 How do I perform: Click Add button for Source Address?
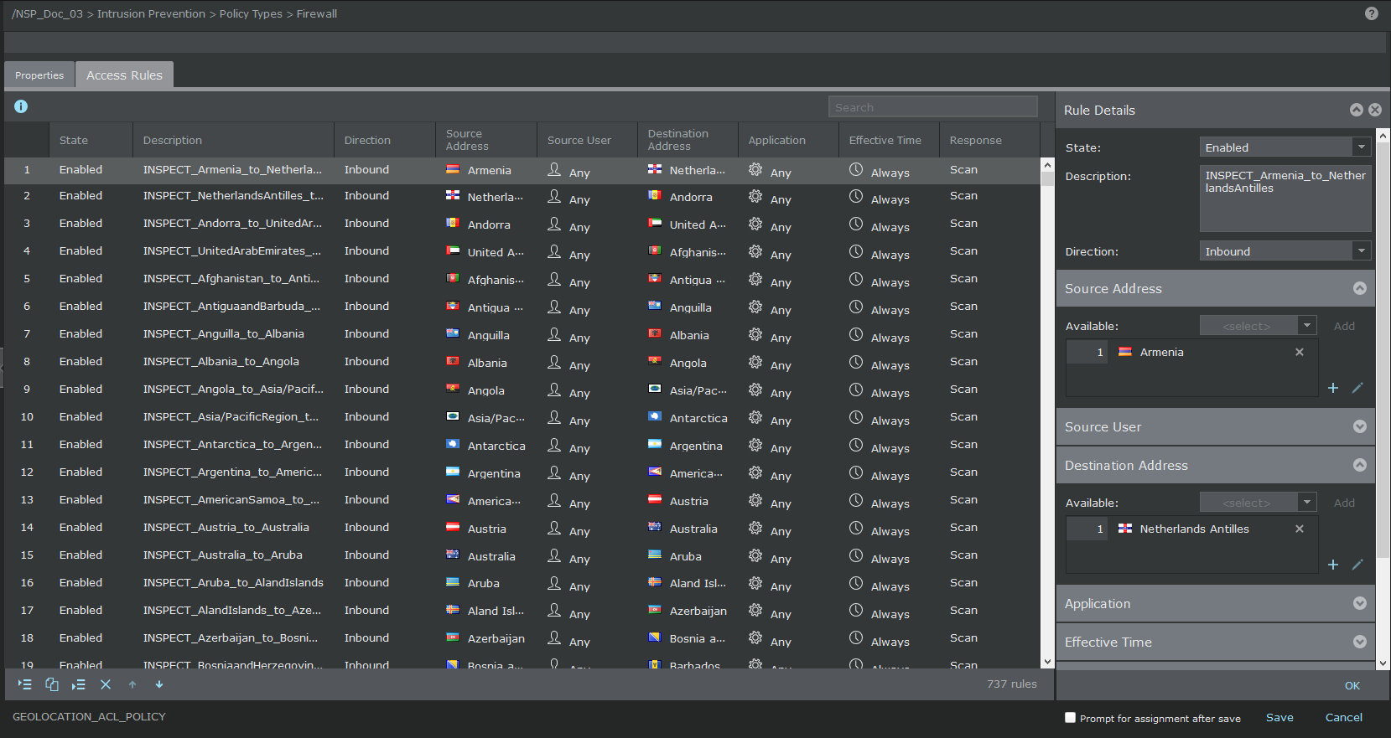[1344, 326]
